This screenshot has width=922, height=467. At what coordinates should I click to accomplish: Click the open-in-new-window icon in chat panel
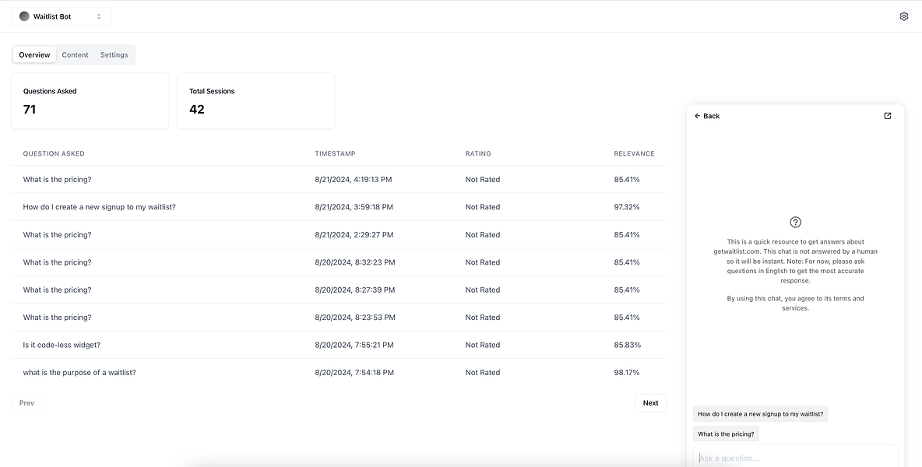pos(888,116)
